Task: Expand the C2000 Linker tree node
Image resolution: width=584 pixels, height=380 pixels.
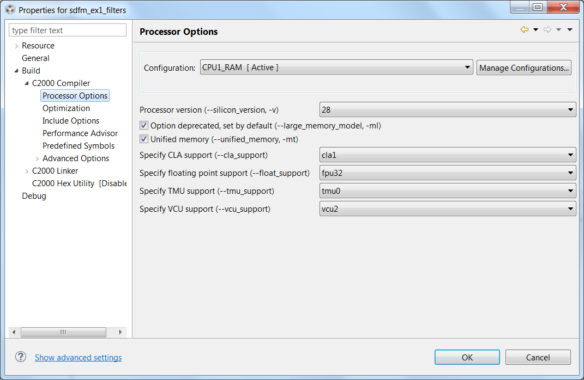Action: [27, 171]
